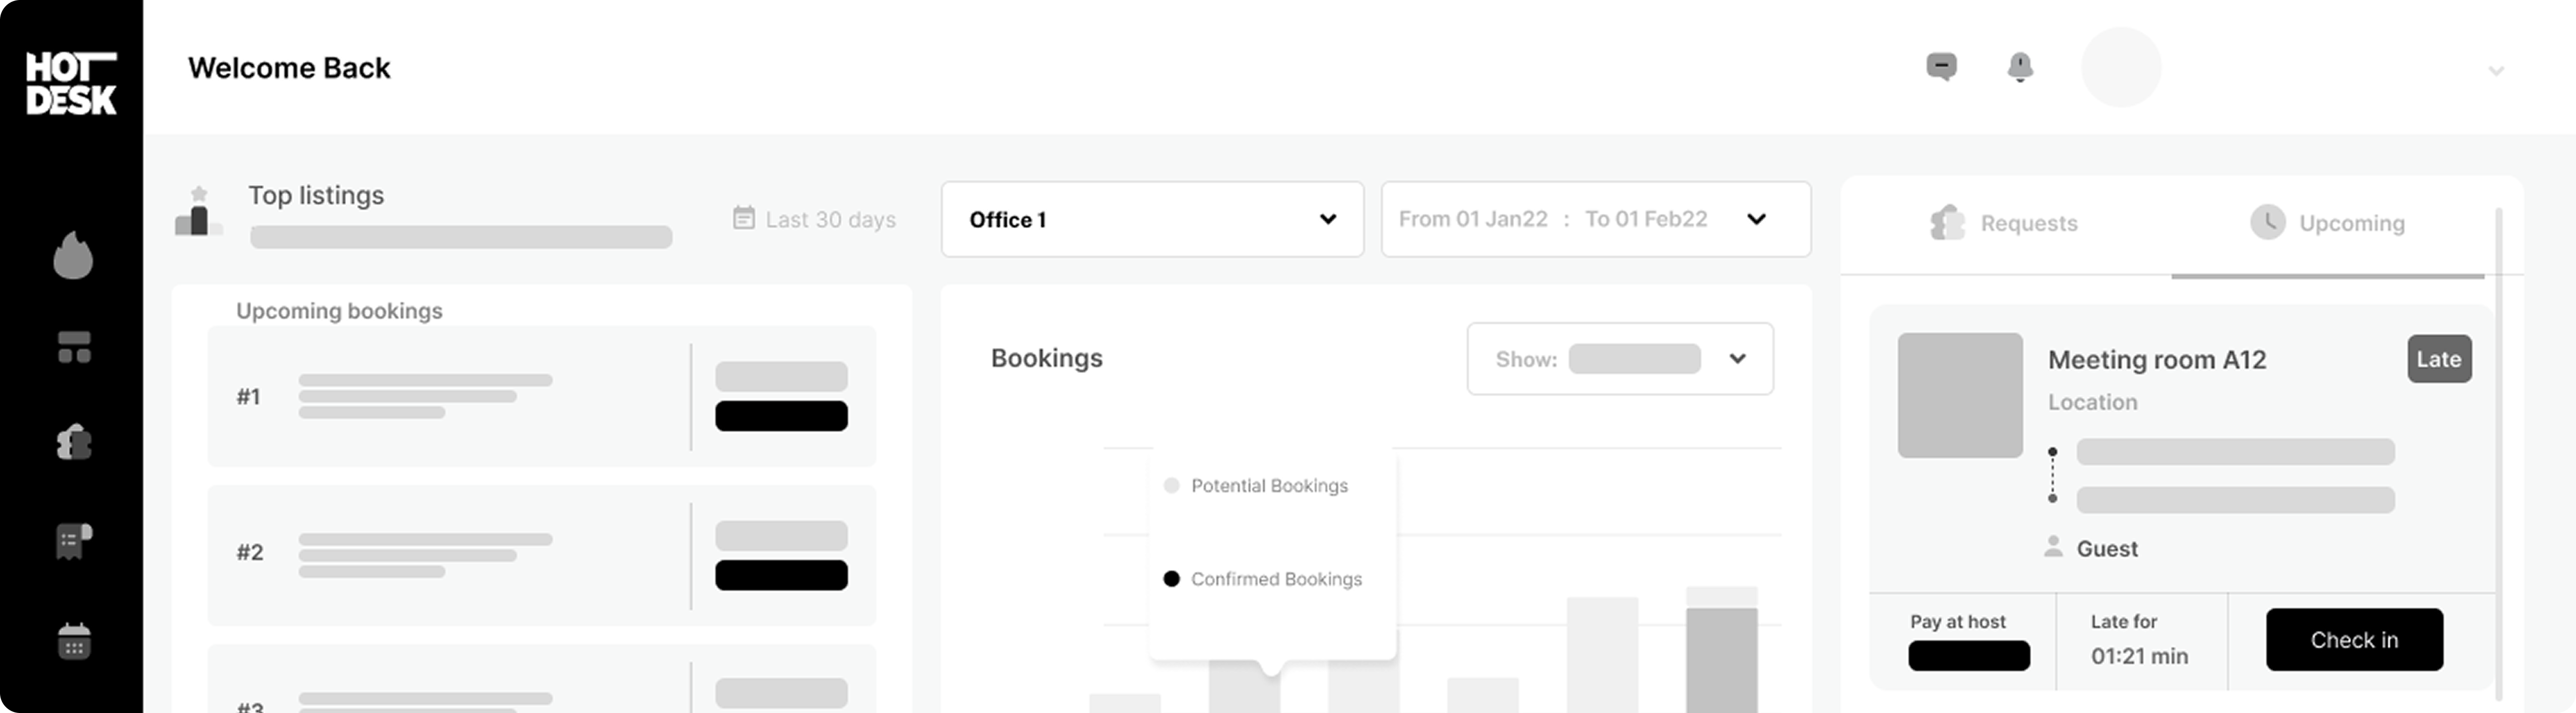Click the Late for 01:21 min text

2139,640
